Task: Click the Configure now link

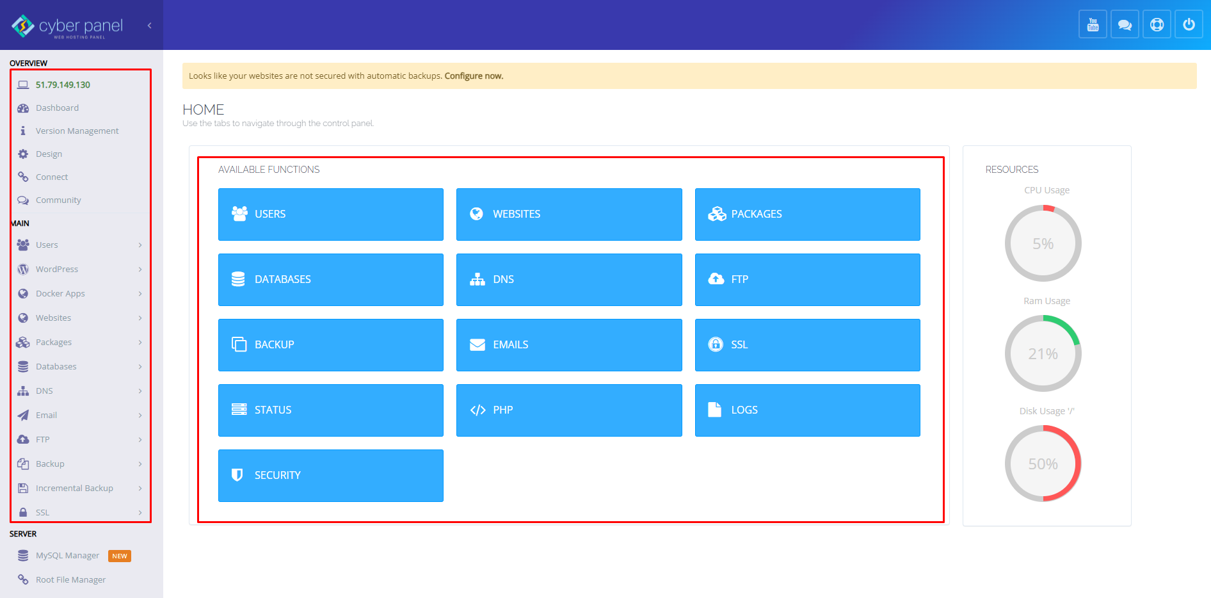Action: [474, 76]
